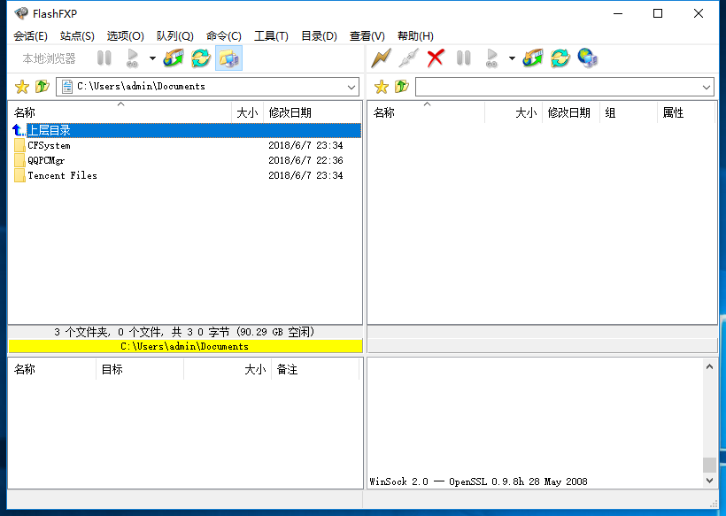Open the 查看(V) menu

pos(367,36)
